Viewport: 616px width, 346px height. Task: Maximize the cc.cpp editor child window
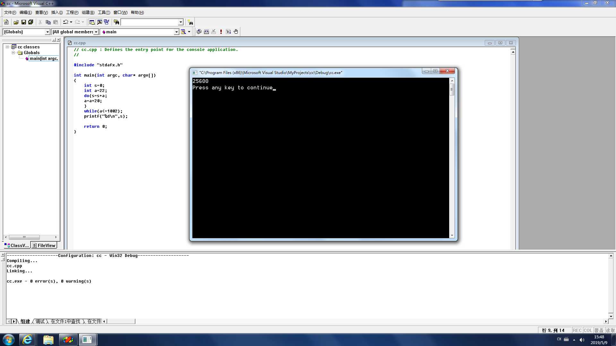[x=500, y=43]
